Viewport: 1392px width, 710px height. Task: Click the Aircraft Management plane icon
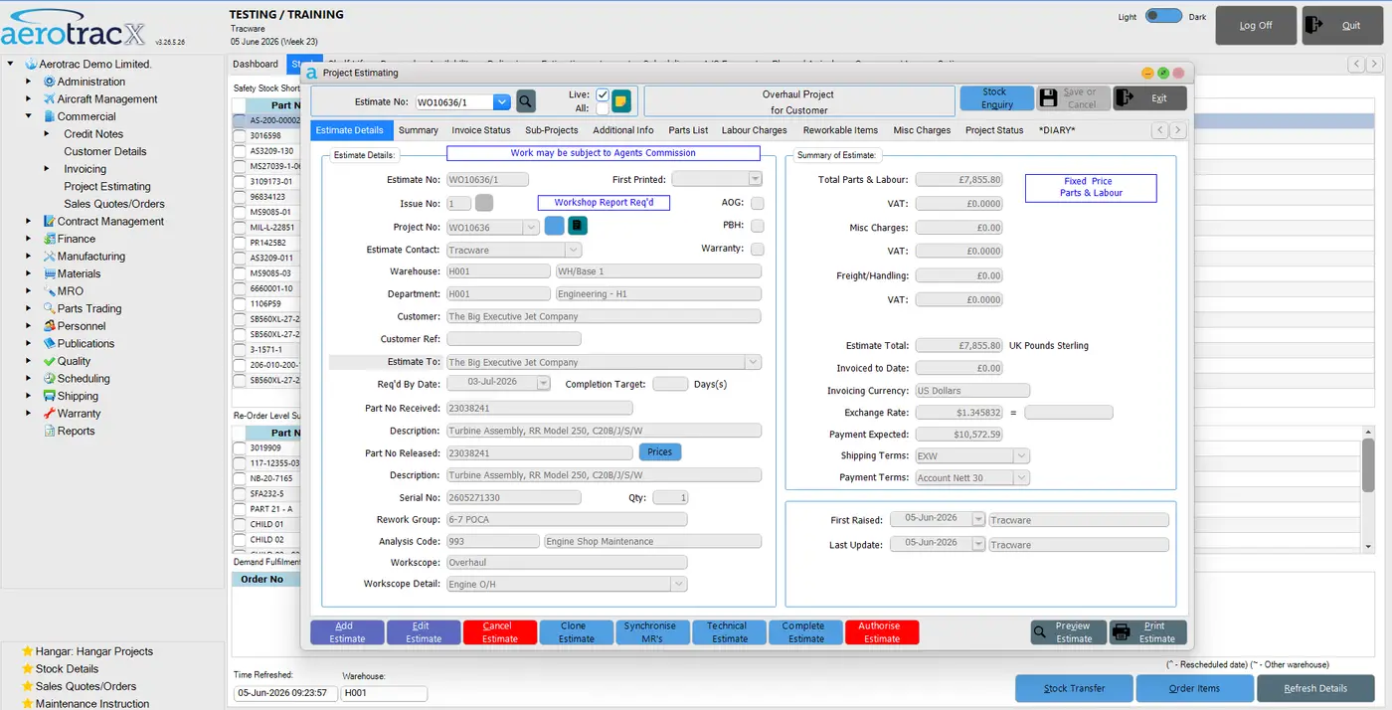tap(49, 99)
